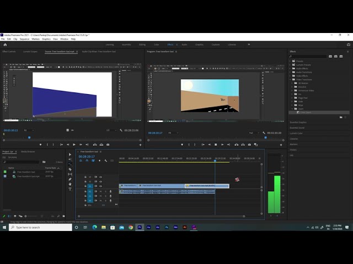Open Program monitor button editor plus

tap(281, 145)
